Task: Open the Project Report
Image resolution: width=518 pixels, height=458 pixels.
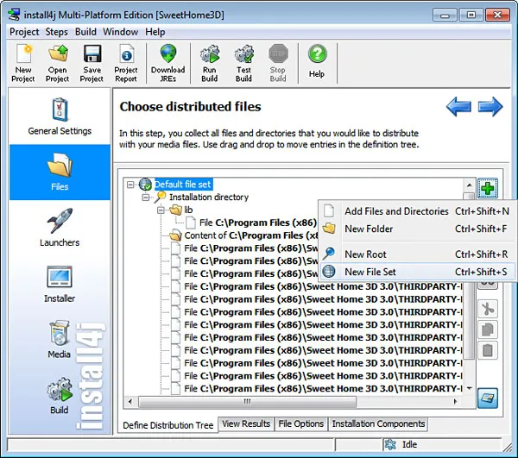Action: tap(126, 63)
